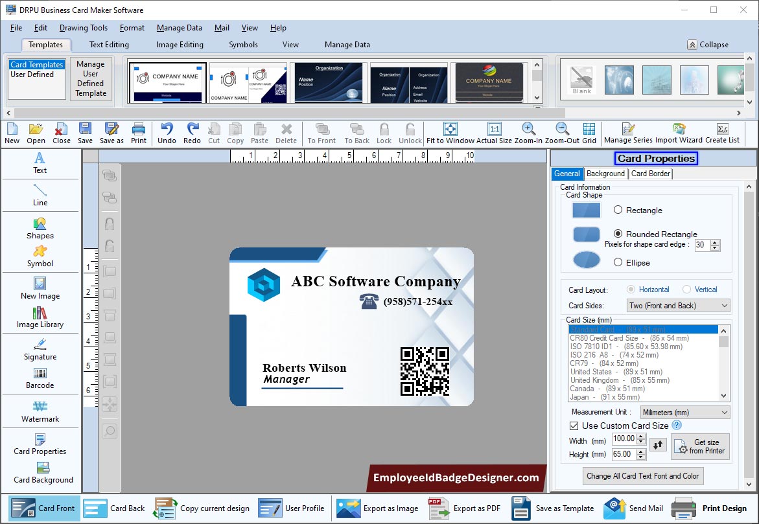Toggle Use Custom Card Size checkbox
759x524 pixels.
574,426
